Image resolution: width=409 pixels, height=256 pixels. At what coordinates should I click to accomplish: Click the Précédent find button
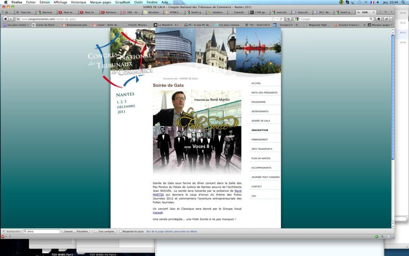[x=82, y=232]
